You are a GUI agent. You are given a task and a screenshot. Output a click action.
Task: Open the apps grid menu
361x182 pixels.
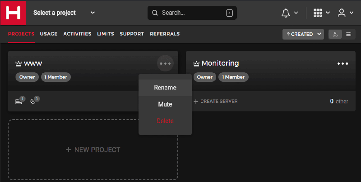tap(318, 13)
